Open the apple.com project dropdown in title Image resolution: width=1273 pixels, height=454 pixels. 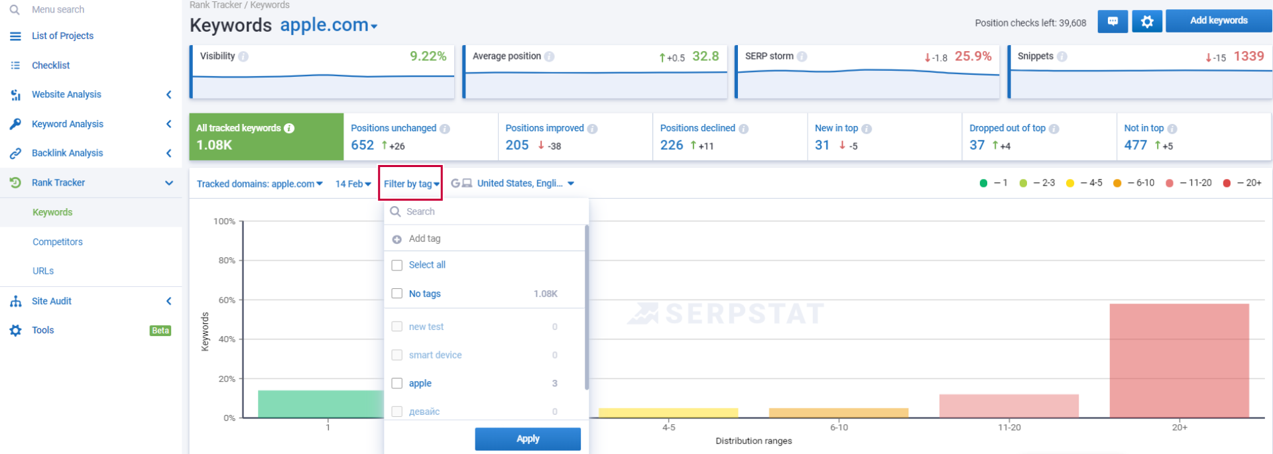pos(329,25)
